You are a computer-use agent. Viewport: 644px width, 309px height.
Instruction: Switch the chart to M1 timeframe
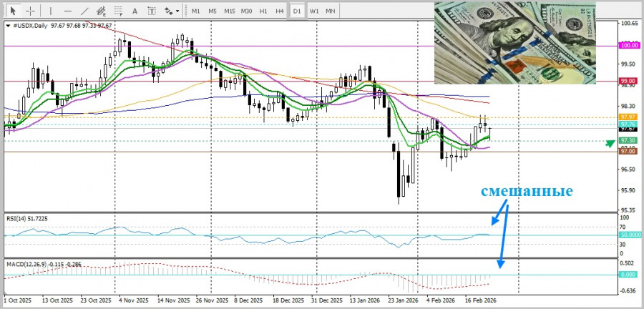tap(195, 11)
